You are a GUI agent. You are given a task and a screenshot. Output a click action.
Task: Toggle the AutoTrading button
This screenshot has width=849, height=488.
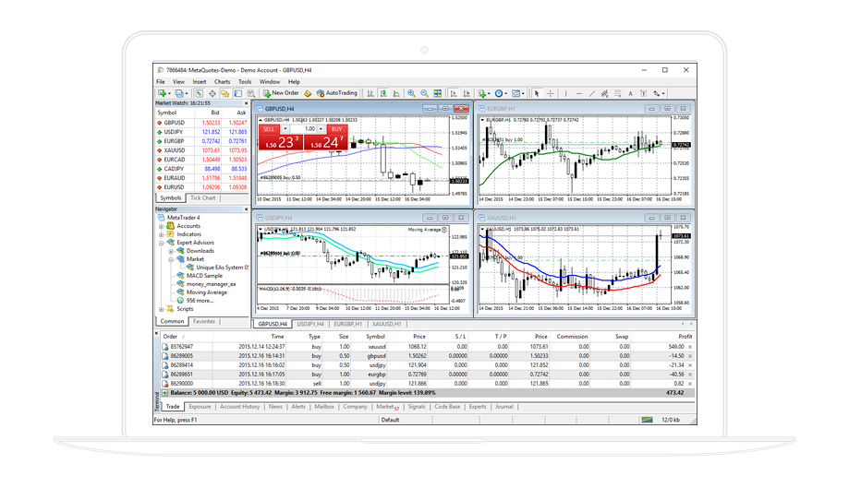337,93
